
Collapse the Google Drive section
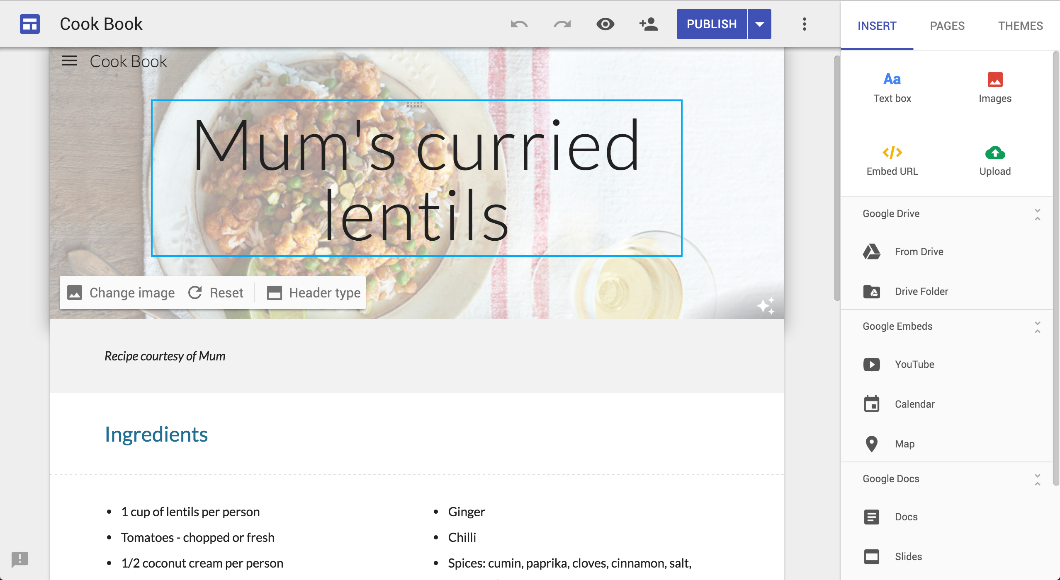(1037, 214)
